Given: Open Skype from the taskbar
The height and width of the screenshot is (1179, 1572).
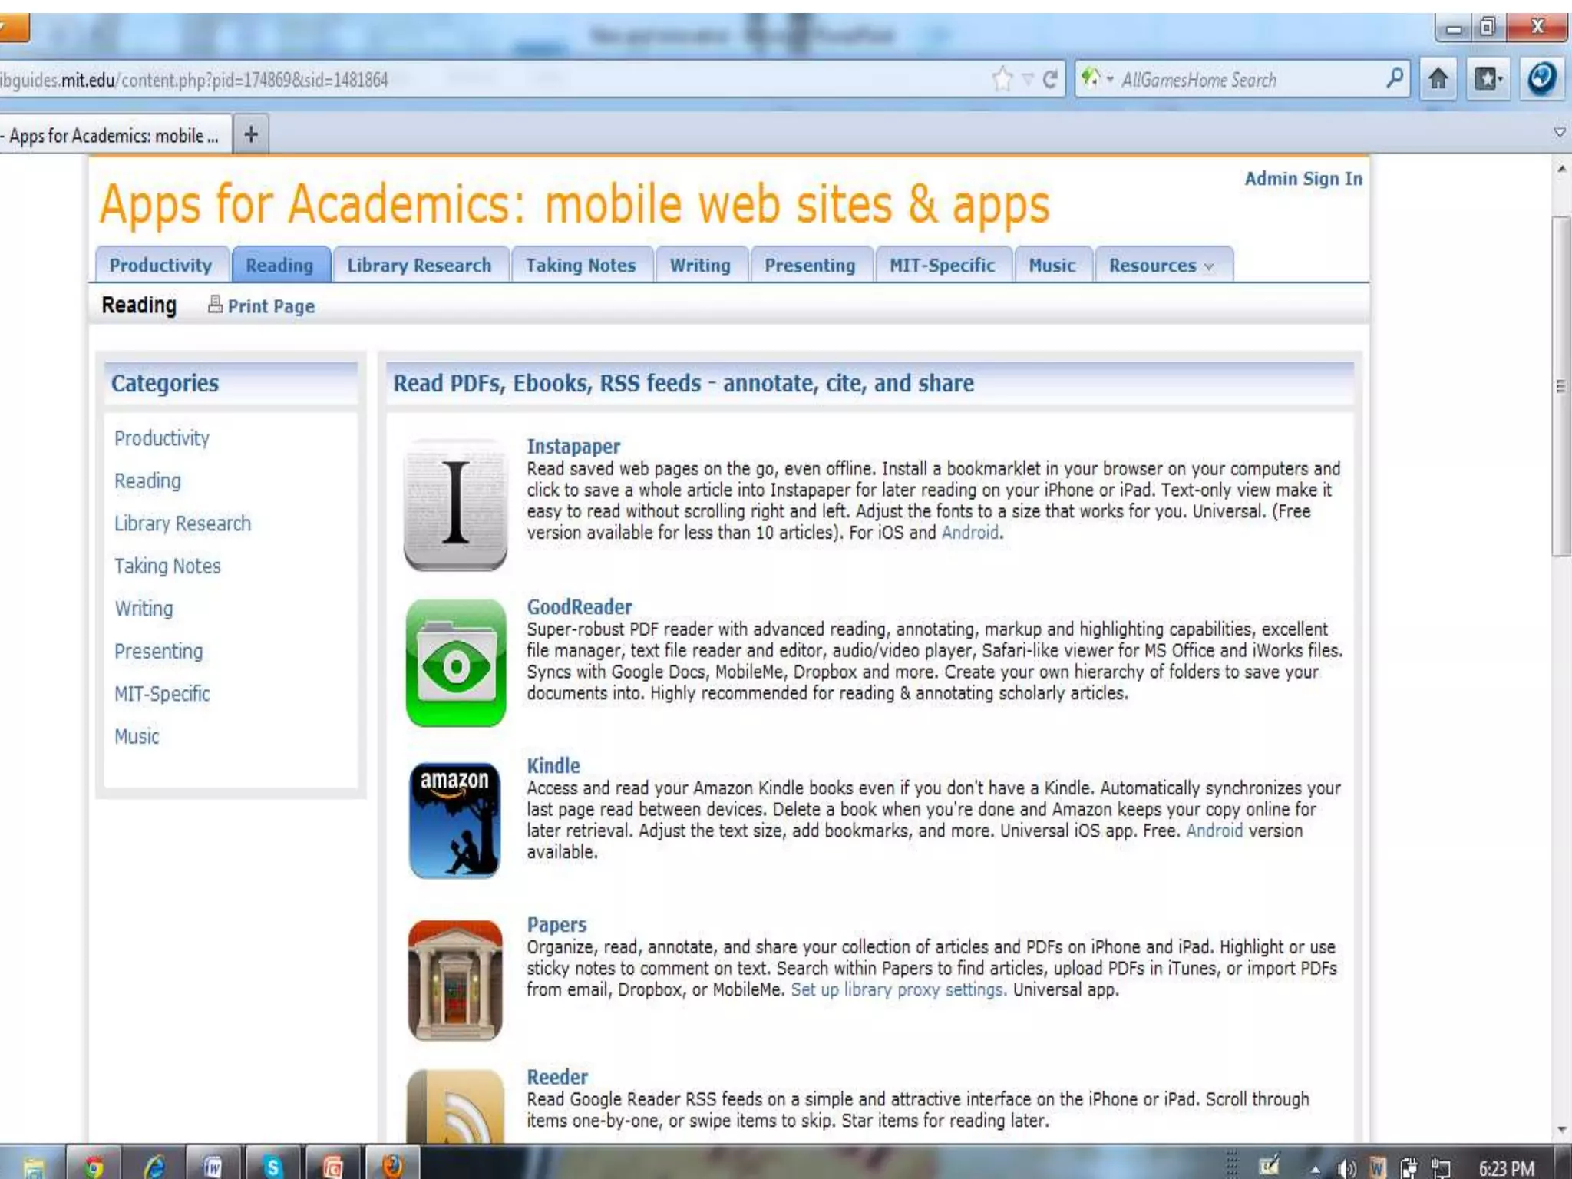Looking at the screenshot, I should (x=272, y=1167).
